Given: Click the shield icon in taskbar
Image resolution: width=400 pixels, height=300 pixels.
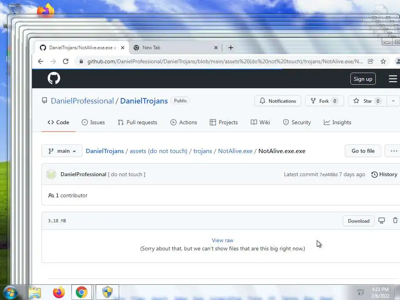Looking at the screenshot, I should click(107, 292).
